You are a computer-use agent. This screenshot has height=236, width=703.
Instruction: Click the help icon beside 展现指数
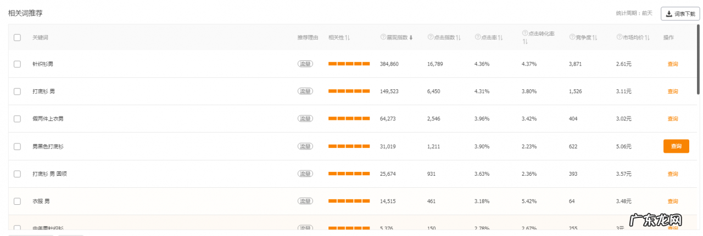pos(383,37)
